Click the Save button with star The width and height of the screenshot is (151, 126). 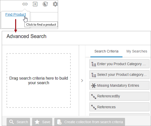42,122
